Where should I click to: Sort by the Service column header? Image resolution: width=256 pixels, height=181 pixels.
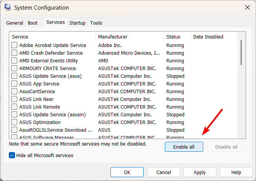(52, 37)
